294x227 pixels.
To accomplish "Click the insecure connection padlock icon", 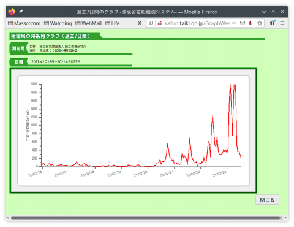I will [160, 23].
